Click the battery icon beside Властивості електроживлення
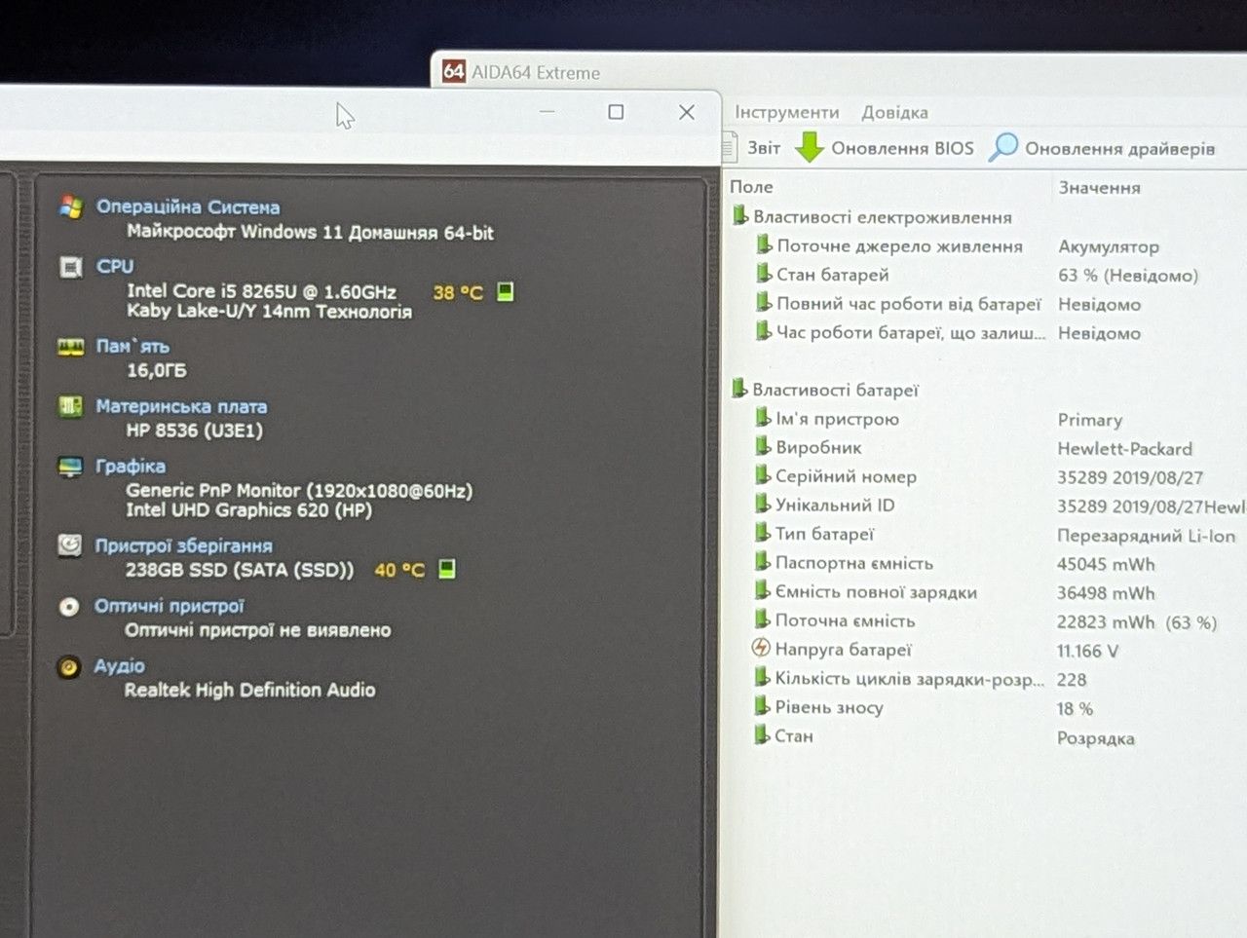This screenshot has height=938, width=1247. 739,216
